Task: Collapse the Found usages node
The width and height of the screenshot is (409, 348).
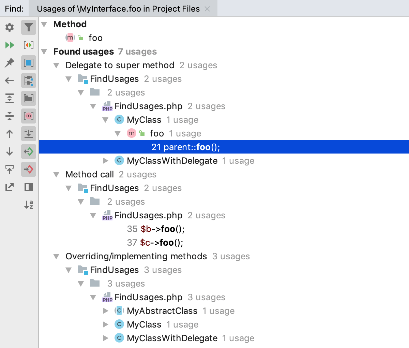Action: (x=44, y=52)
